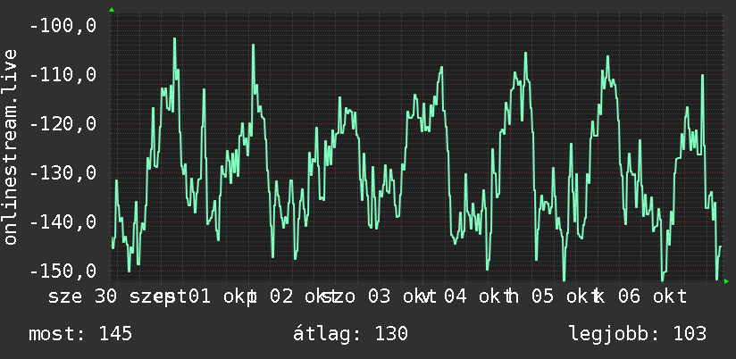
Task: Select the 'átlag: 130' average value text
Action: click(x=350, y=334)
